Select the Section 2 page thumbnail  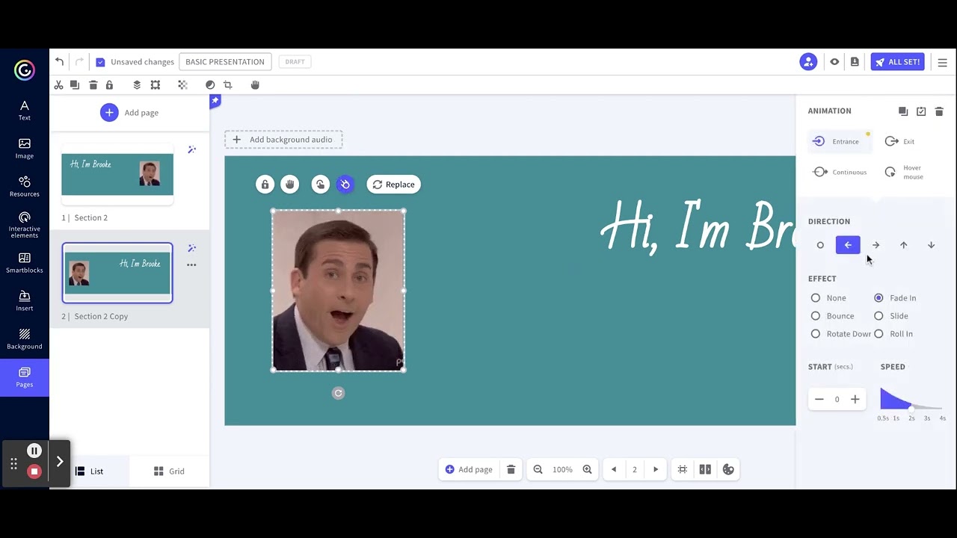[117, 174]
